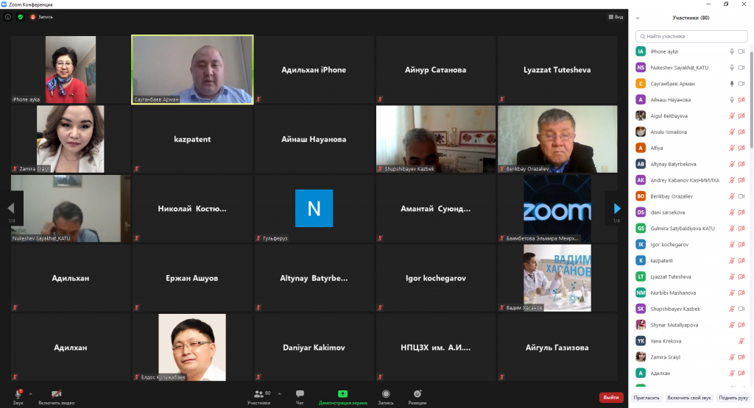Toggle microphone with the Звук button
Screen dimensions: 754x408
(x=18, y=396)
